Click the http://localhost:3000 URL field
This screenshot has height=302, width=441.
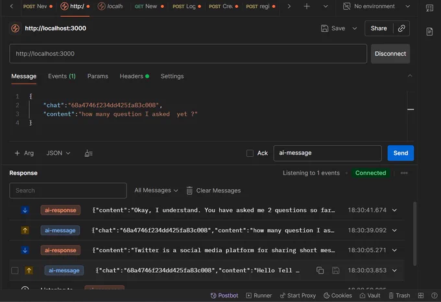coord(188,54)
